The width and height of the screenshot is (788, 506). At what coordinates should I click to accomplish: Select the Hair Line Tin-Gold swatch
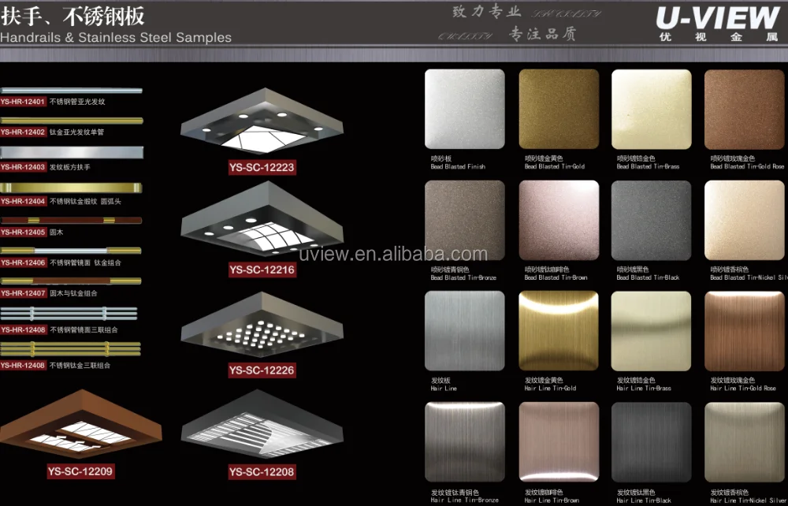pyautogui.click(x=558, y=331)
